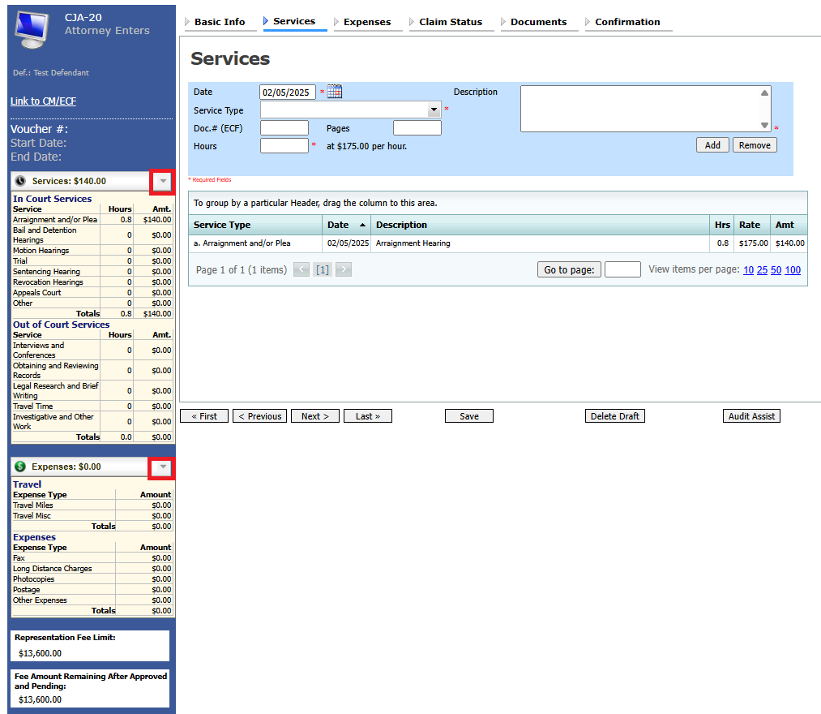Collapse the Expenses summary panel

[163, 467]
